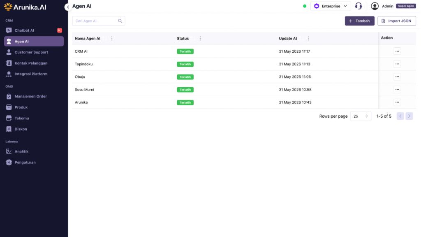Click the Tokomu store icon
421x237 pixels.
(x=9, y=118)
